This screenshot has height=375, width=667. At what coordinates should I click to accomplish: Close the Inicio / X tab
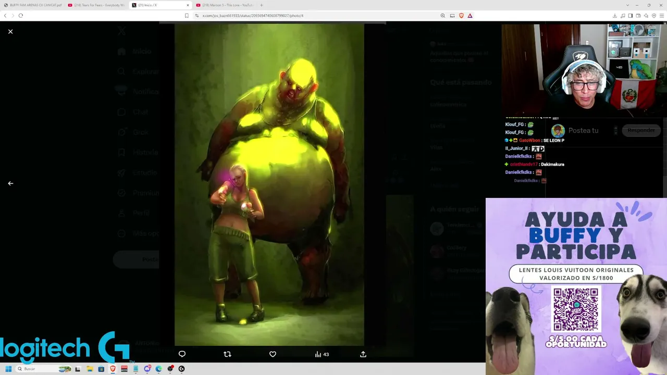[187, 5]
